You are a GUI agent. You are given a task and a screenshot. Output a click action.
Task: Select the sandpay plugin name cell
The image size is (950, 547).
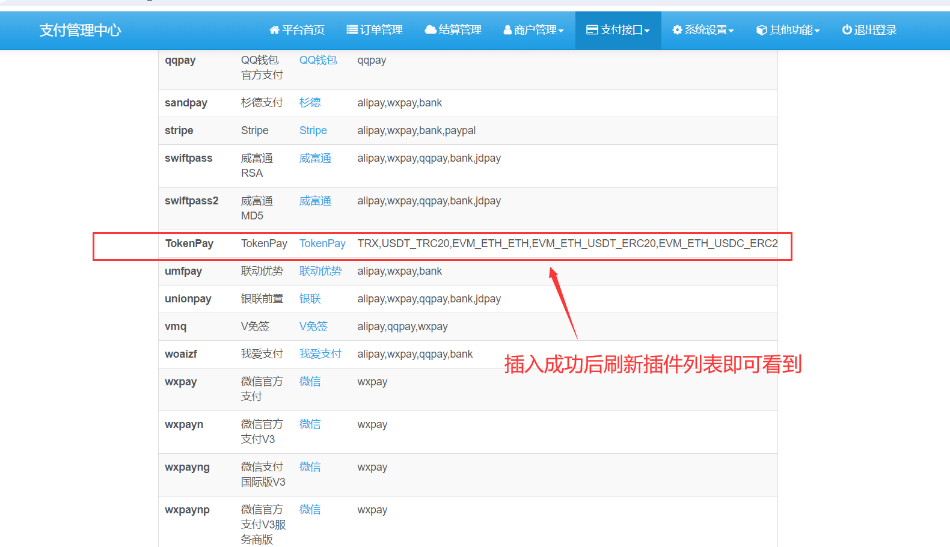point(186,103)
